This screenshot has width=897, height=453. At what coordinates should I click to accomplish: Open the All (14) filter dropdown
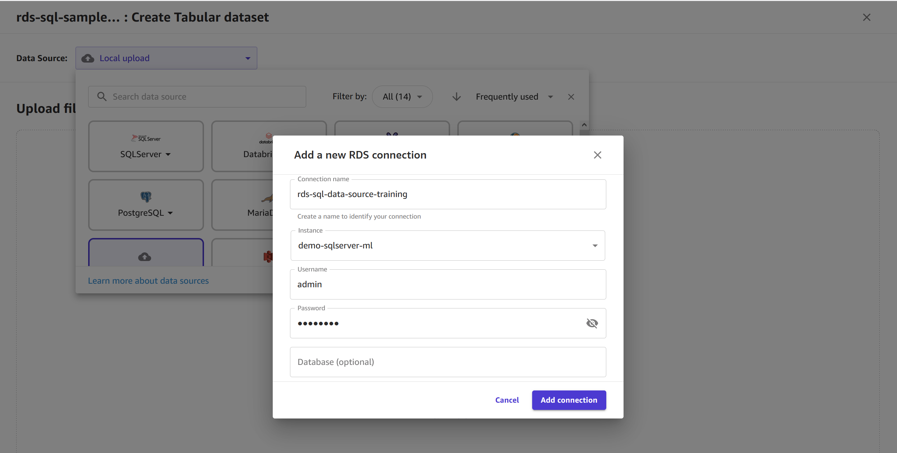pyautogui.click(x=402, y=97)
